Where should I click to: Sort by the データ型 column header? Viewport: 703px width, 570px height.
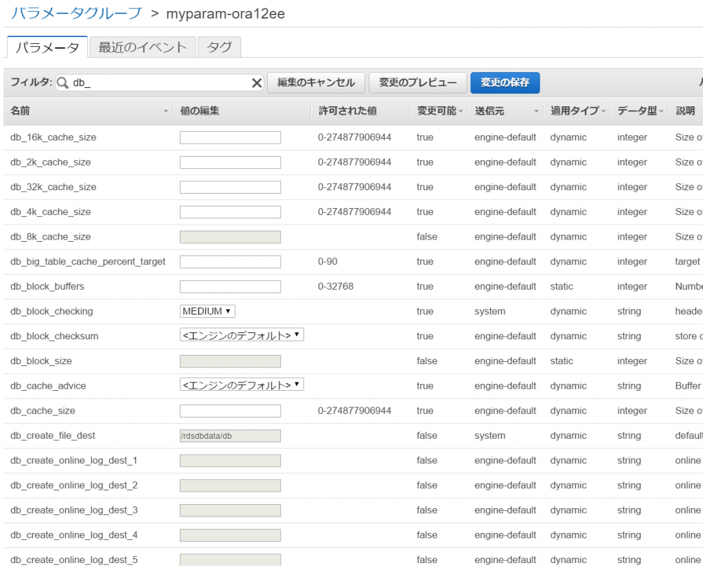pyautogui.click(x=640, y=111)
